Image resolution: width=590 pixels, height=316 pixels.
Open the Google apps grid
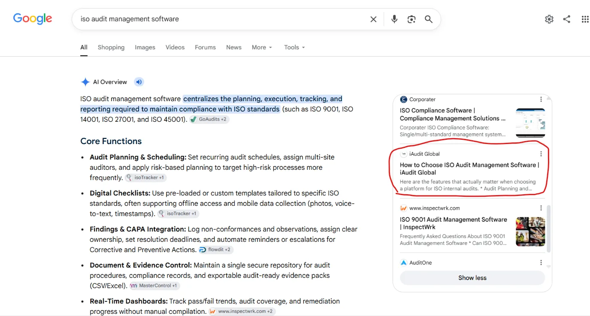[585, 19]
